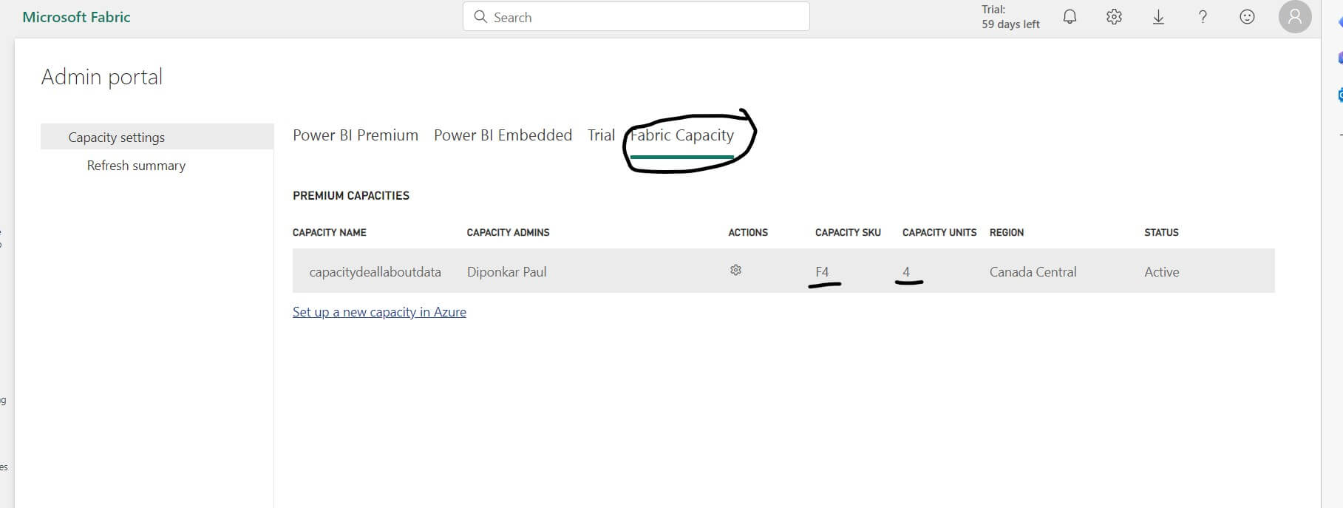Viewport: 1343px width, 508px height.
Task: Click the CAPACITY SKU column header
Action: tap(848, 232)
